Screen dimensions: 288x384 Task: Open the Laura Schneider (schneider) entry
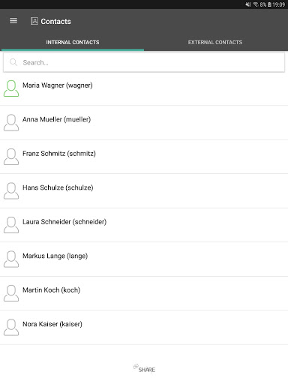[x=144, y=225]
